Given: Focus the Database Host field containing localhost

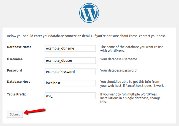Looking at the screenshot, I should pos(70,83).
